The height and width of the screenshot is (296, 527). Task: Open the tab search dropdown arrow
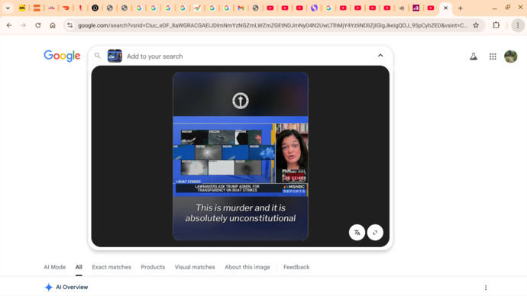[x=8, y=8]
